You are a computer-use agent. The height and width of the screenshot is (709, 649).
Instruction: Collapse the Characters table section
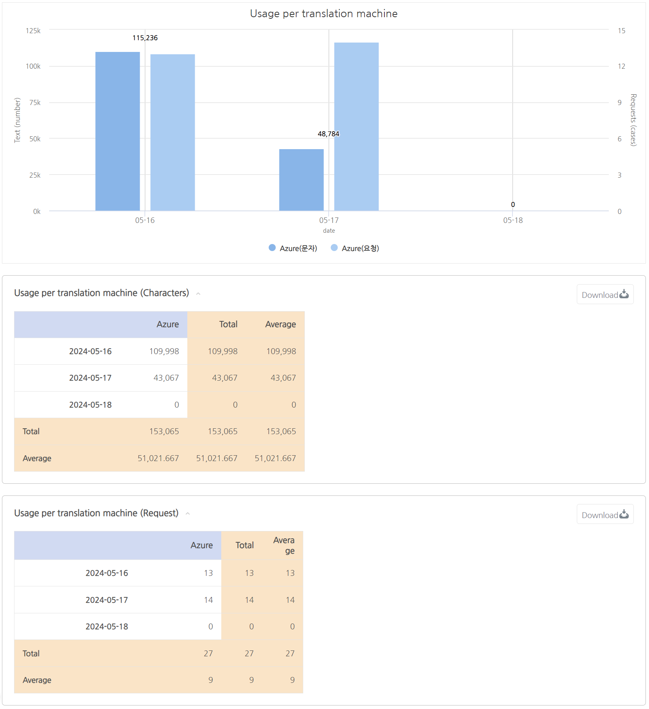(198, 293)
